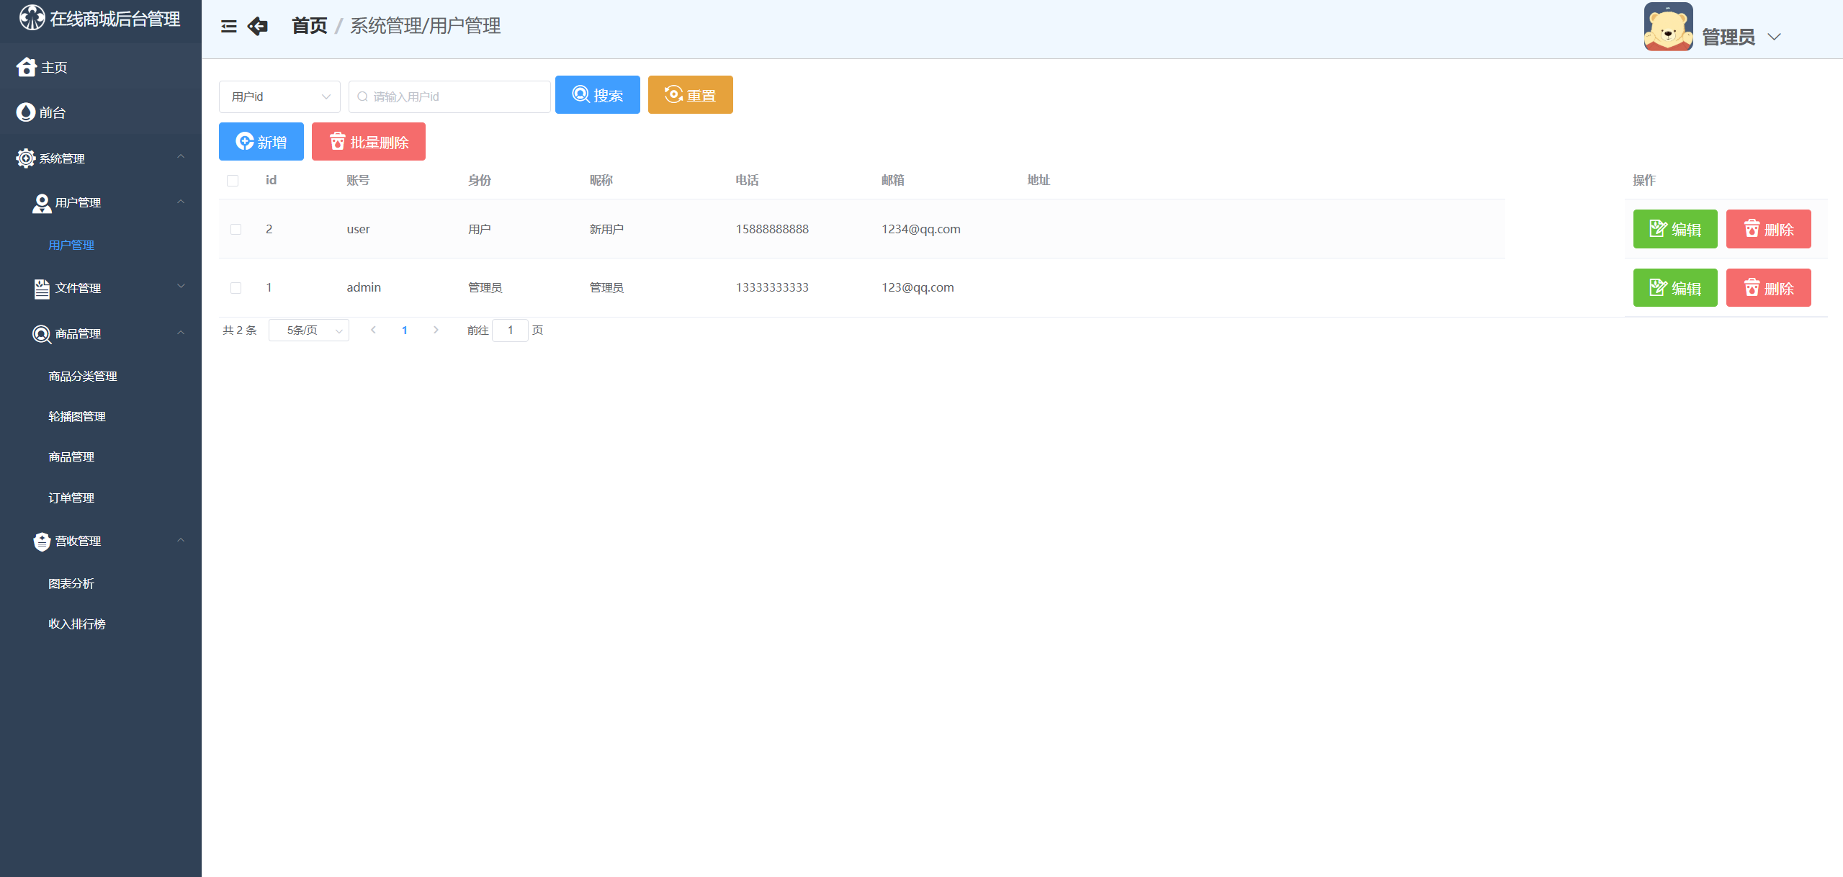Open the 用户id search field dropdown
Image resolution: width=1843 pixels, height=877 pixels.
pos(279,96)
